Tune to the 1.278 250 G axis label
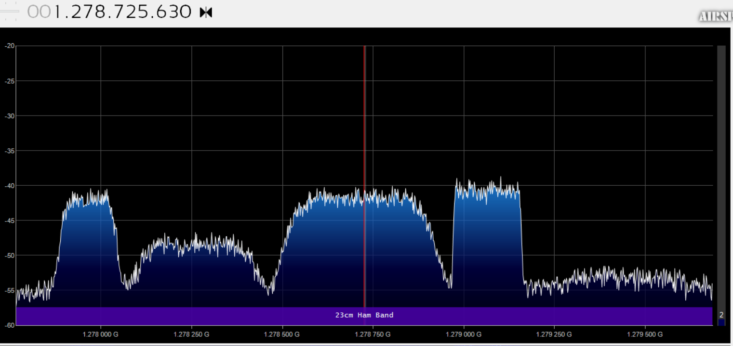The height and width of the screenshot is (346, 733). tap(191, 334)
